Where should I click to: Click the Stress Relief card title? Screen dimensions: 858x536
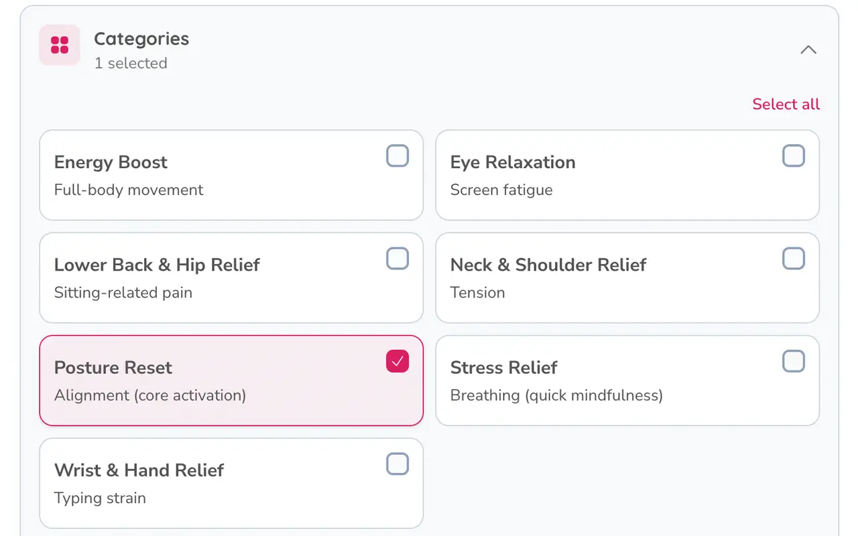[x=504, y=367]
